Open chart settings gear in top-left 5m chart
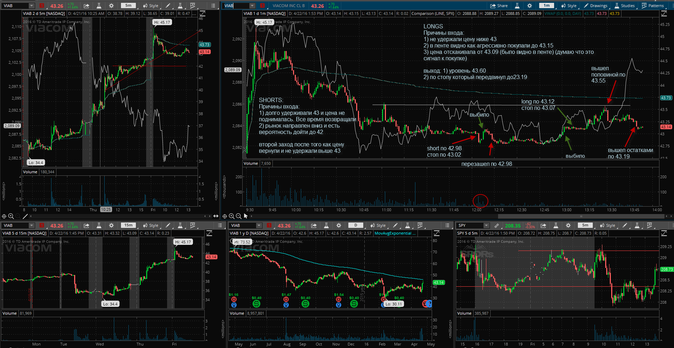 click(111, 6)
